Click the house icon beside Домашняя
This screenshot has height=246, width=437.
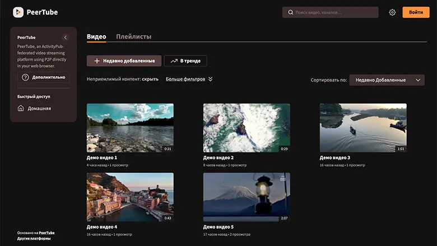click(21, 108)
